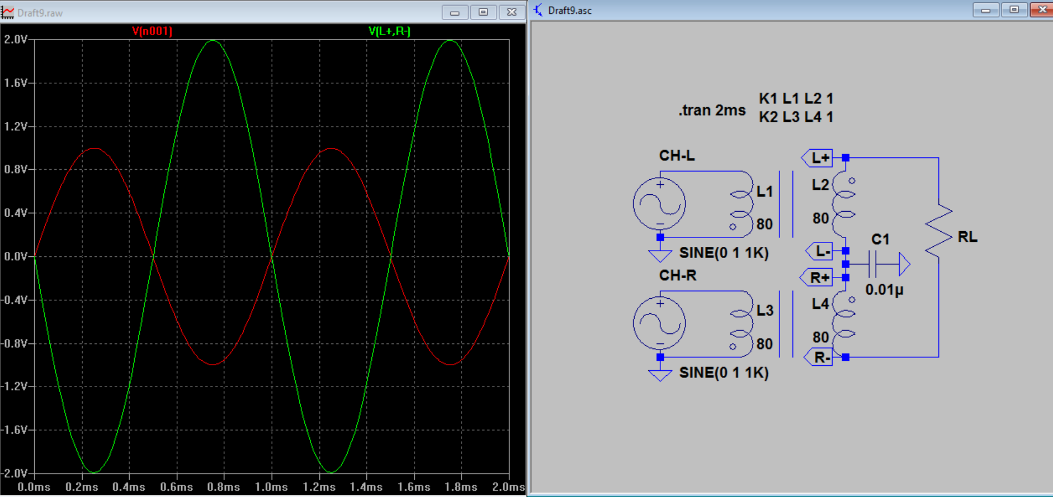Click the K1 L1 L2 1 coupling directive
The width and height of the screenshot is (1053, 497).
pyautogui.click(x=796, y=98)
